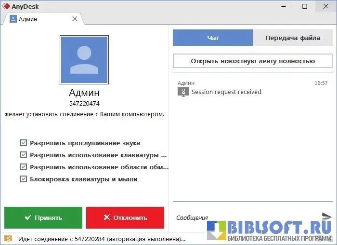Uncheck Разрешить использование области обмена
This screenshot has width=337, height=245.
point(24,167)
